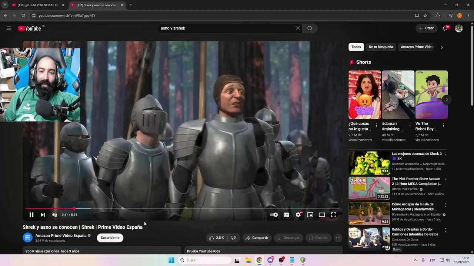The image size is (474, 266).
Task: Toggle theater mode view
Action: [322, 215]
